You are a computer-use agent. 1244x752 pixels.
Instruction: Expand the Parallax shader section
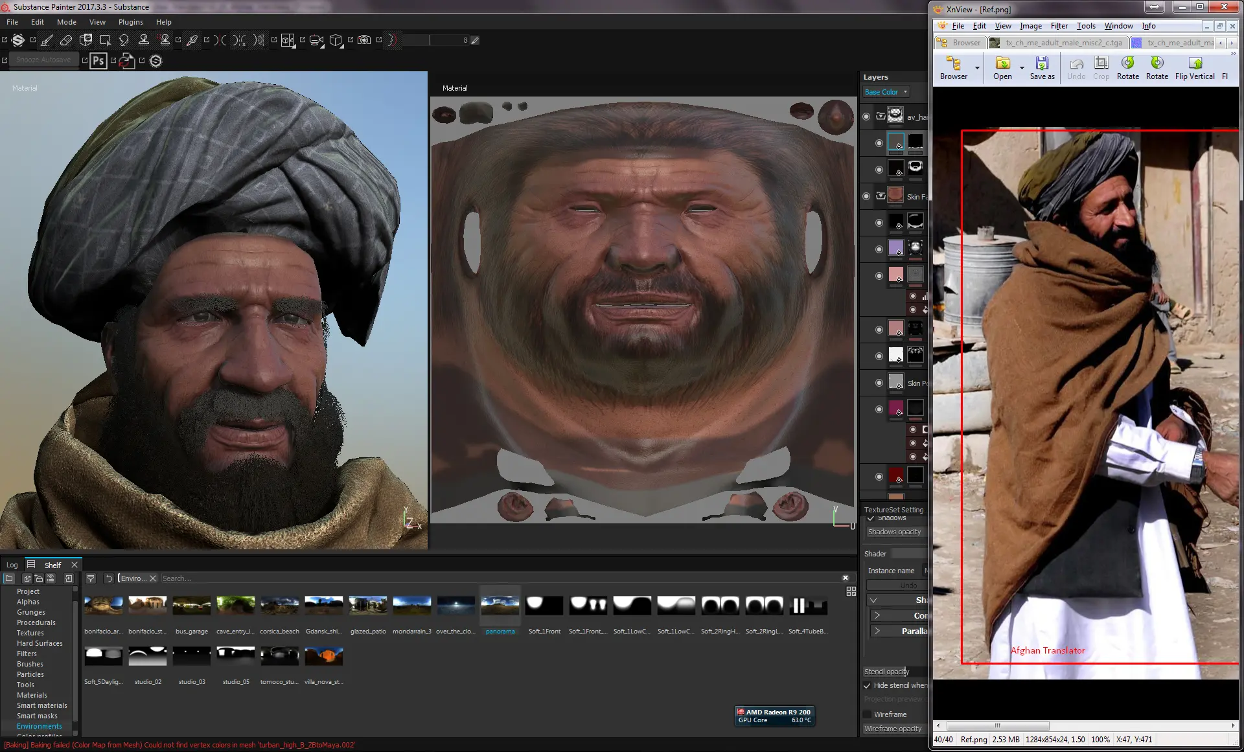[877, 631]
